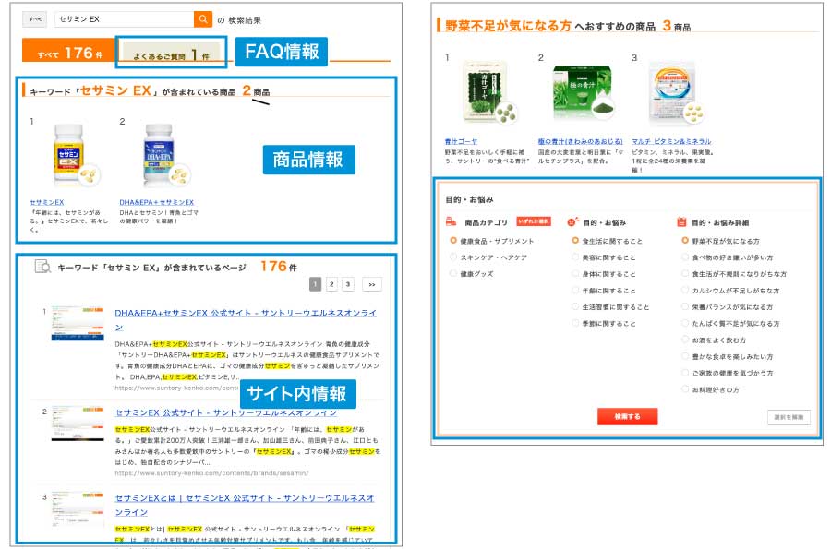
Task: Click the 目的・お悩み column icon
Action: pyautogui.click(x=572, y=221)
